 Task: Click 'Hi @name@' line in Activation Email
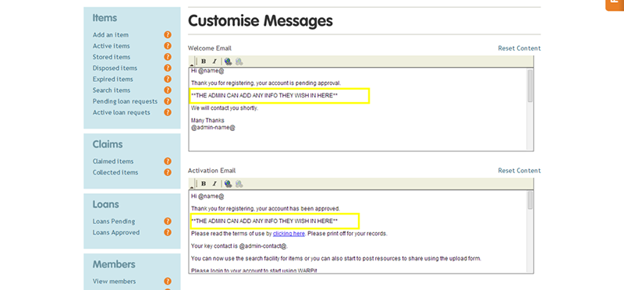207,196
